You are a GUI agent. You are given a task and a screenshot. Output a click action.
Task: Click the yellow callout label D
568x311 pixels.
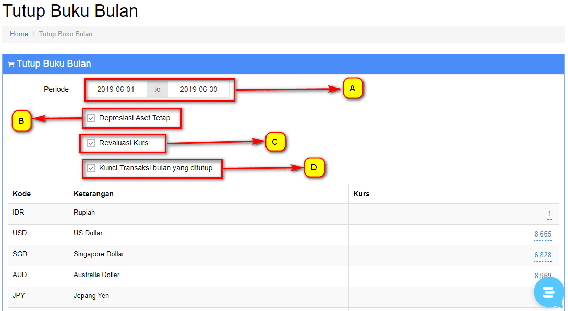pyautogui.click(x=314, y=168)
